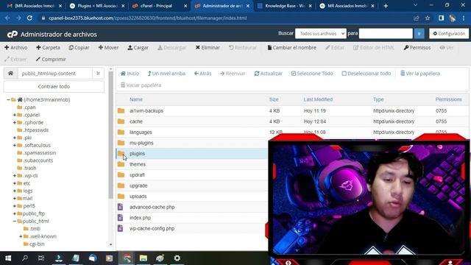This screenshot has width=471, height=265.
Task: Click the blue search Ir button
Action: [x=419, y=34]
